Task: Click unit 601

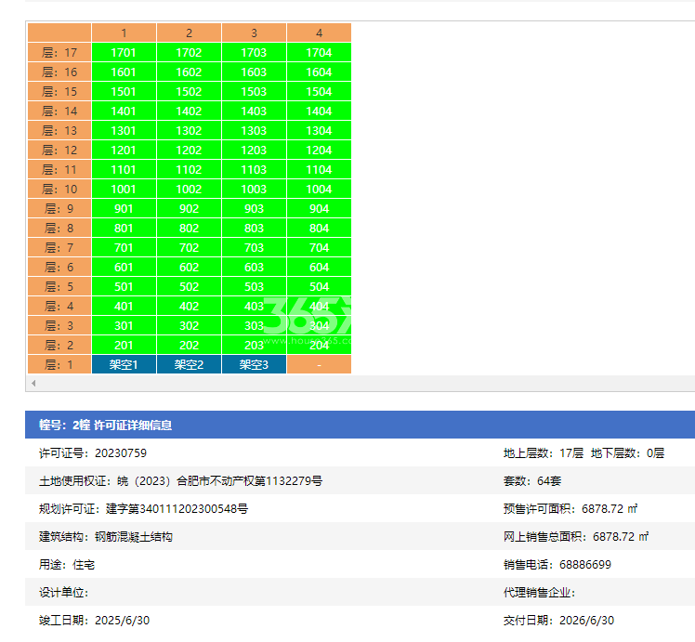Action: click(124, 267)
